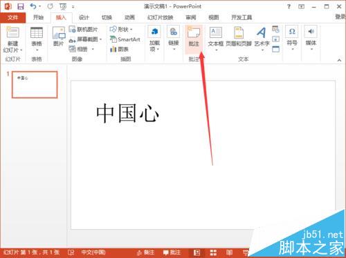Click the Insert (插入) tab
The image size is (346, 258).
61,17
